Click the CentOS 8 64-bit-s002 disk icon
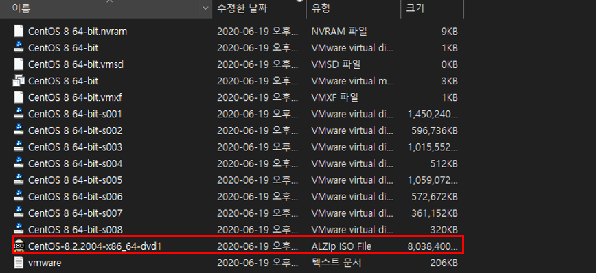The image size is (596, 273). pos(19,130)
